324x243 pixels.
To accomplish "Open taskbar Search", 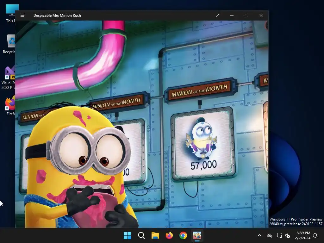I will click(141, 235).
